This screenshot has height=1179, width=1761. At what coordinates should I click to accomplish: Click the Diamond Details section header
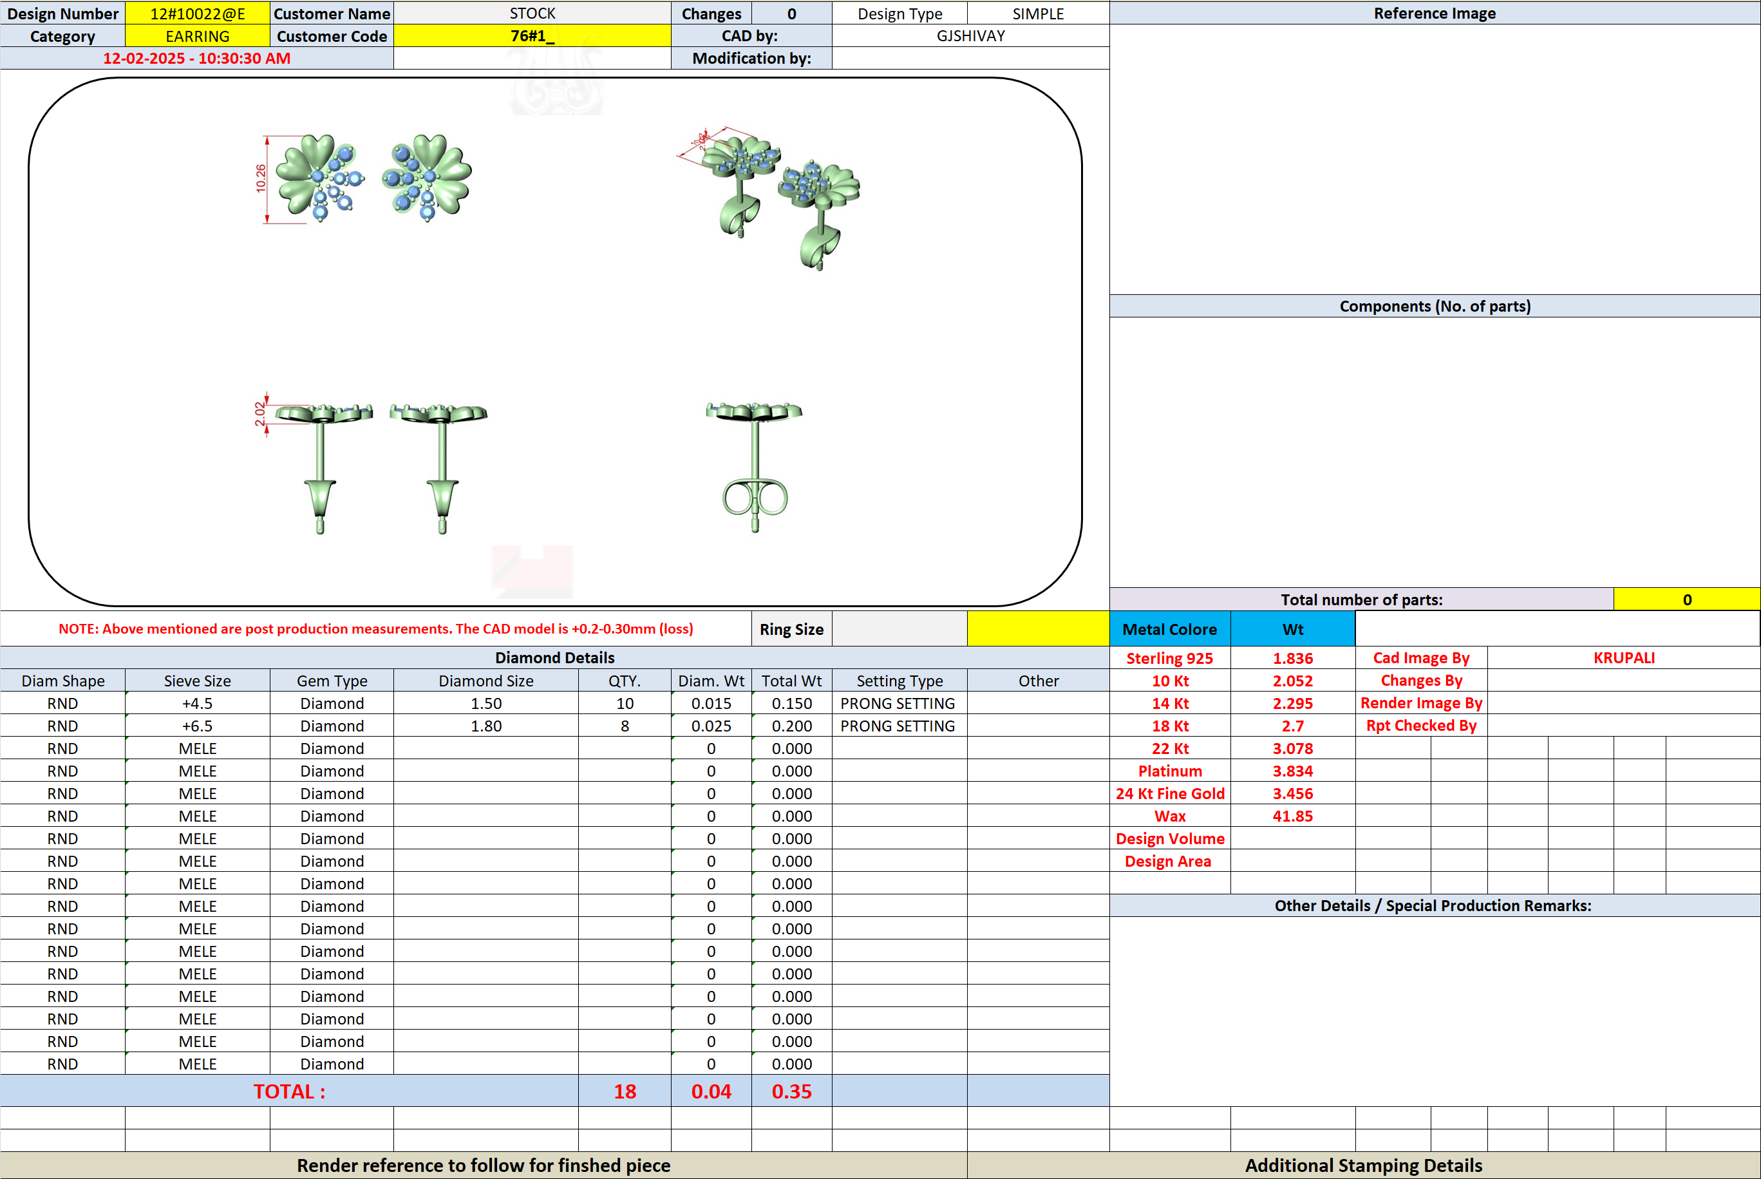coord(554,657)
